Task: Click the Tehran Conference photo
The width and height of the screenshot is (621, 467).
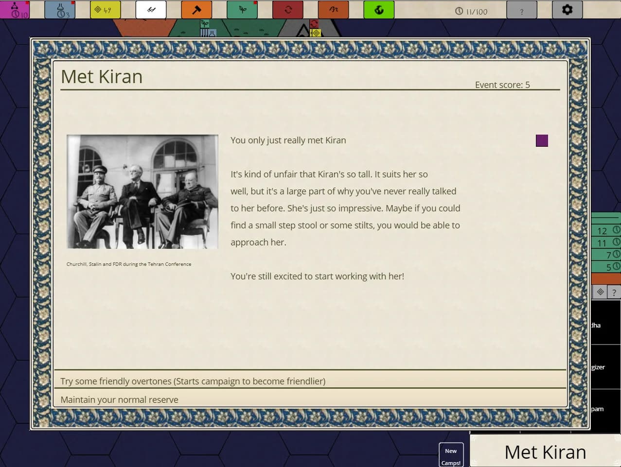Action: (142, 191)
